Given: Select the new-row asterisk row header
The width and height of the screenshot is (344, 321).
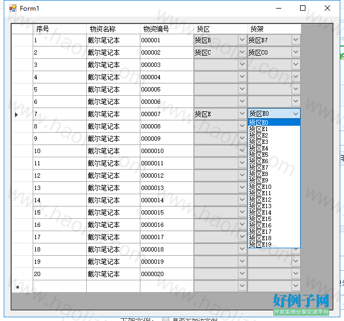Looking at the screenshot, I should (x=22, y=286).
